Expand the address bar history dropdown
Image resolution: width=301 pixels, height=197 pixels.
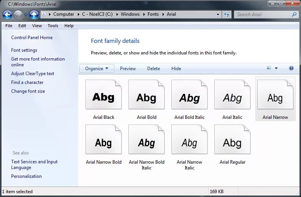pos(218,15)
